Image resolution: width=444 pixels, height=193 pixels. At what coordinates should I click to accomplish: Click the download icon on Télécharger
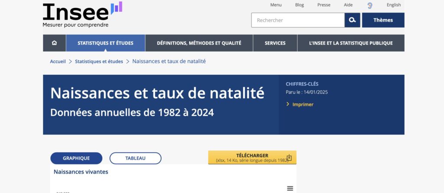(289, 158)
